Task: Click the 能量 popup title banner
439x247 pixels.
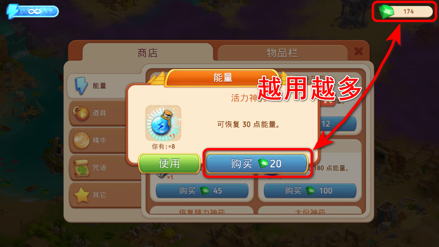Action: click(x=223, y=78)
